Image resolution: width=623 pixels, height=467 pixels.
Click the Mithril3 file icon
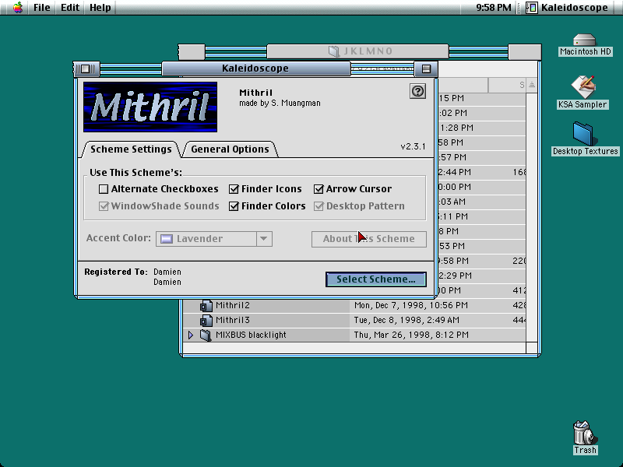coord(206,320)
